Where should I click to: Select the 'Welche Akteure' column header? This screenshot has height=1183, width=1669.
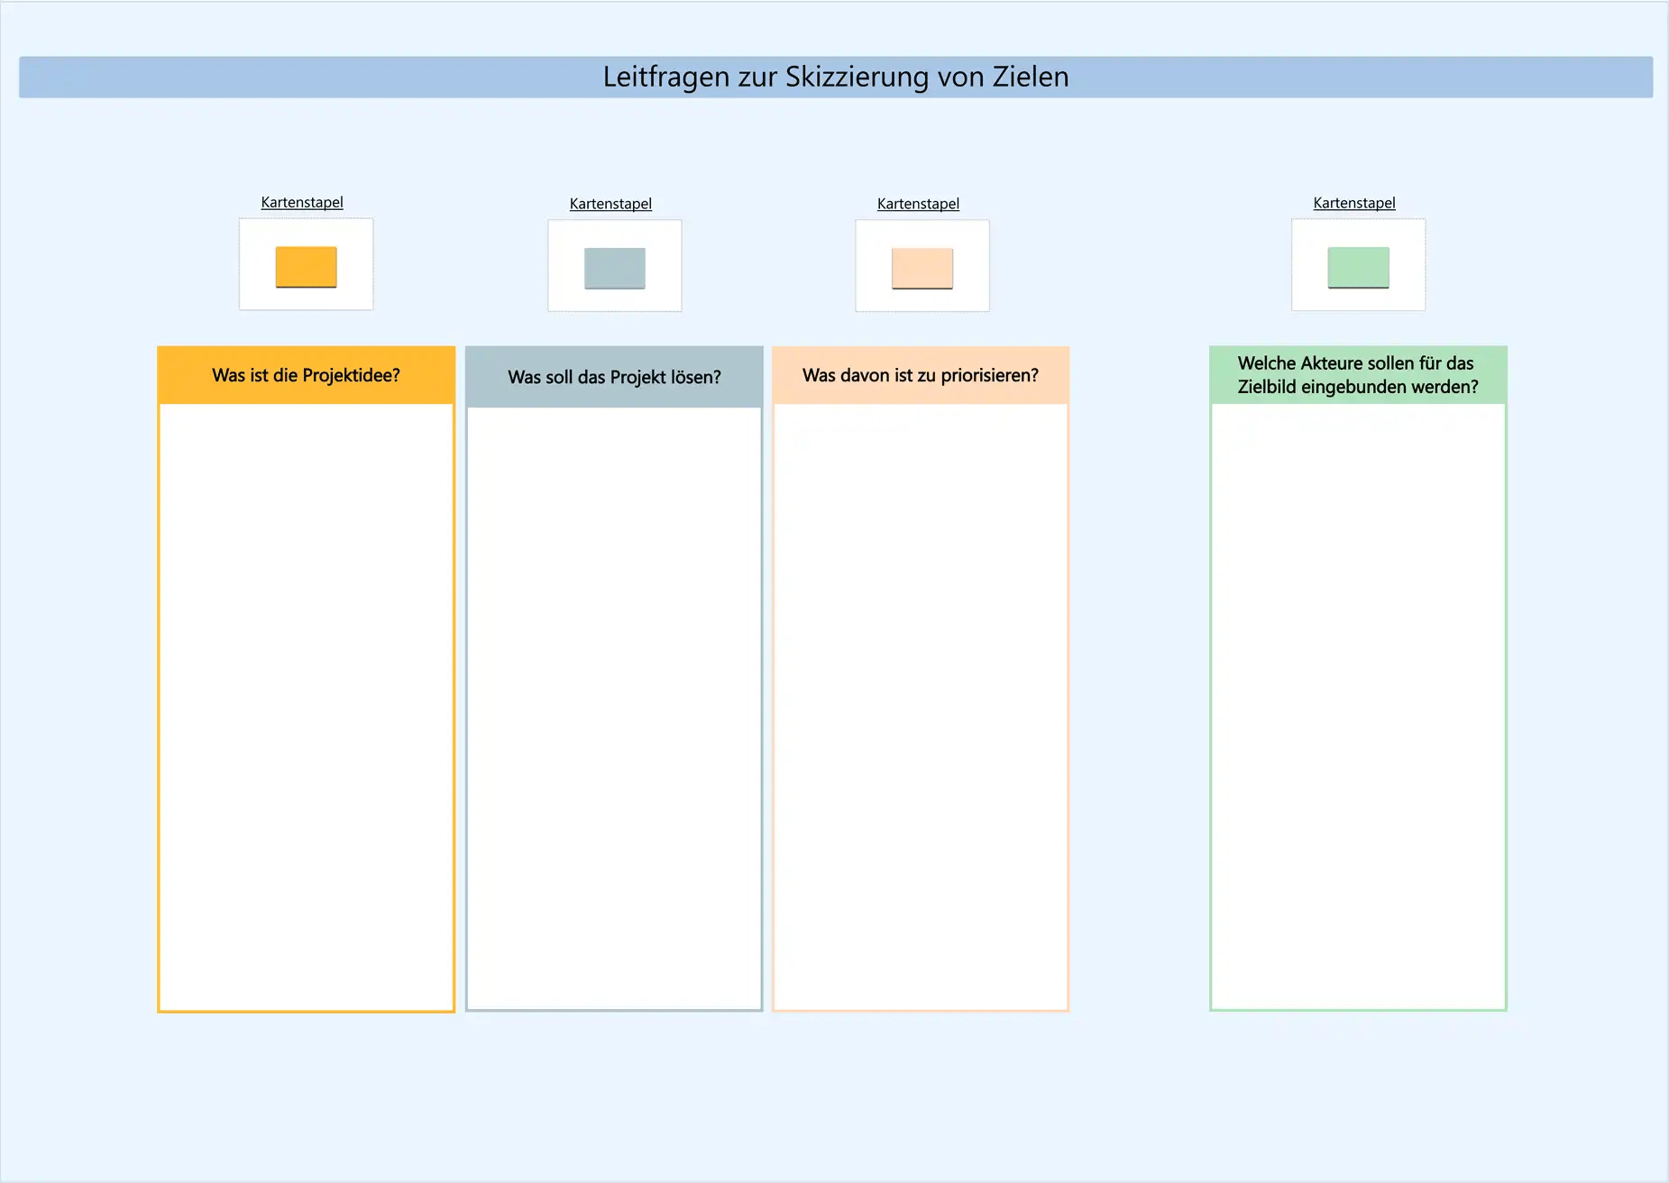[x=1357, y=374]
